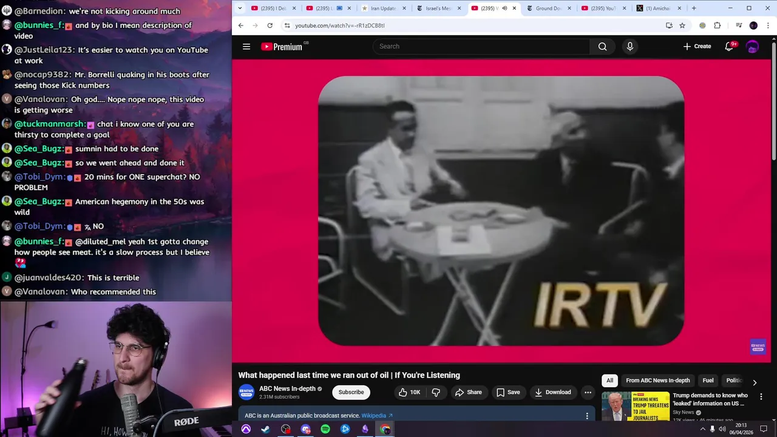Click chat username @nocap9382
This screenshot has height=437, width=777.
42,75
